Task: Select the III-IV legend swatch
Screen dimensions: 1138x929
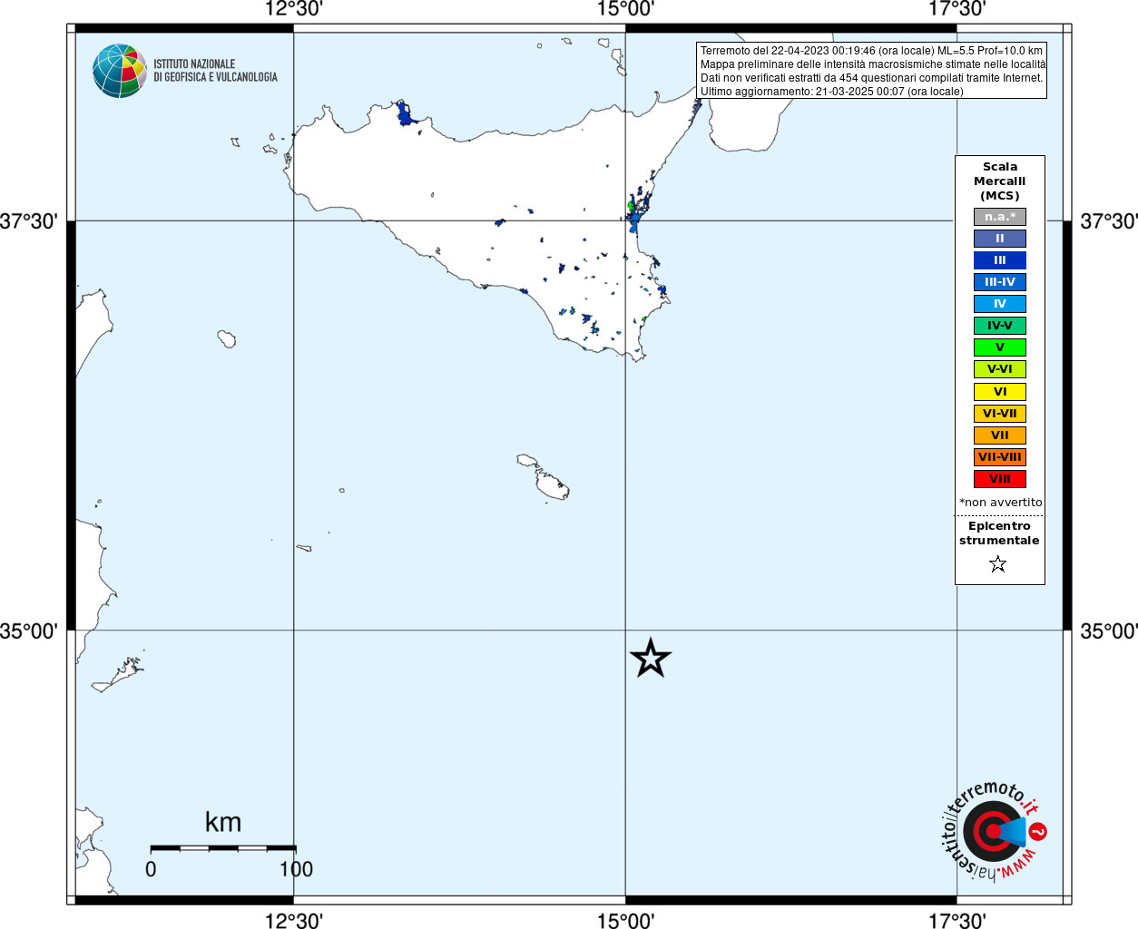Action: (x=999, y=282)
